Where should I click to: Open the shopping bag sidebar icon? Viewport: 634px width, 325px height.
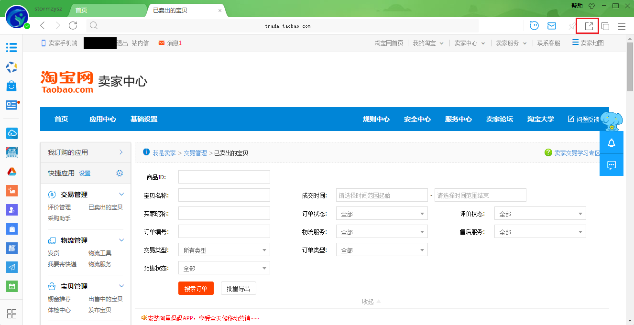11,86
